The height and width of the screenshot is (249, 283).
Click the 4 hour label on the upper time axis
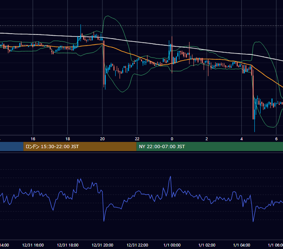pyautogui.click(x=241, y=139)
